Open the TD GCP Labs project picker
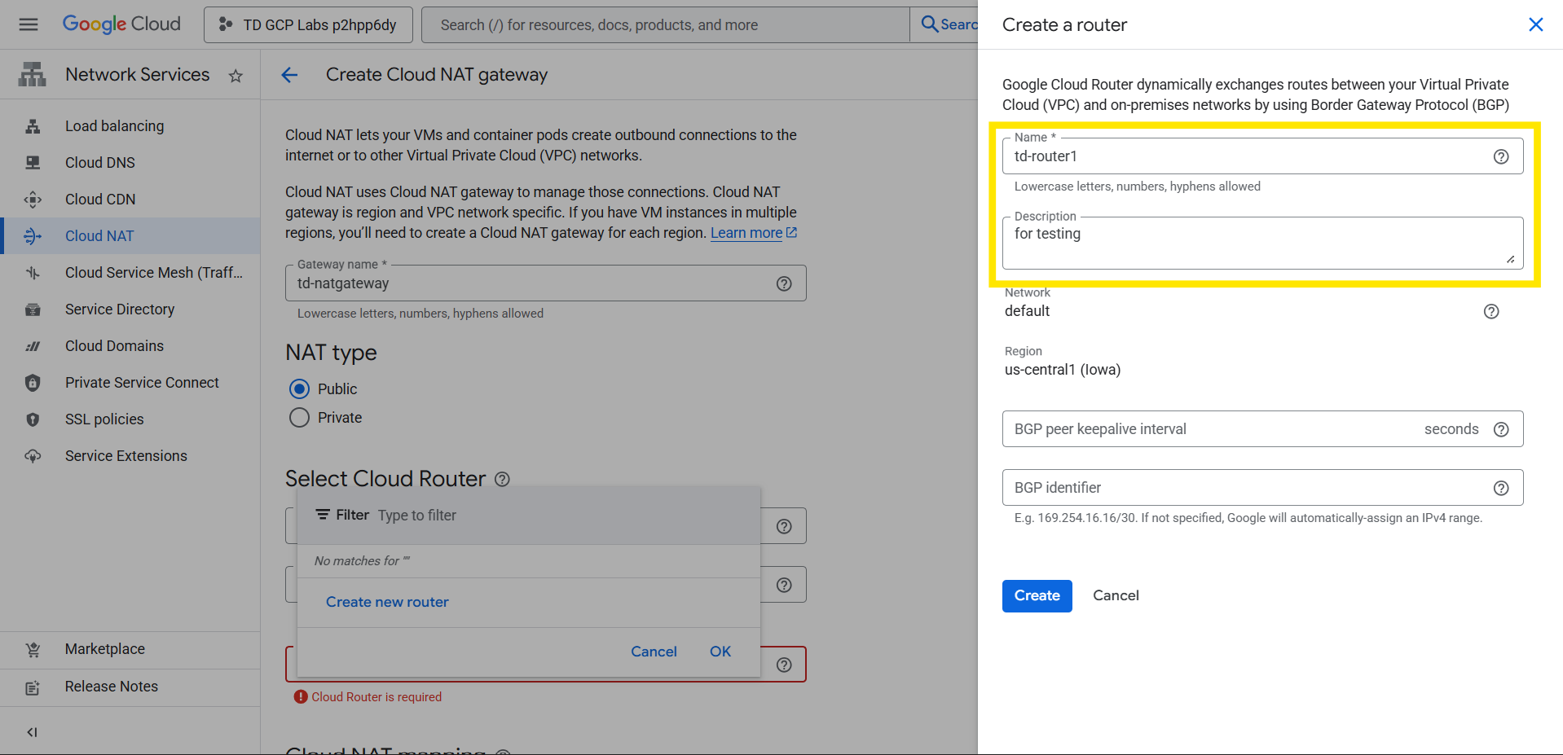This screenshot has height=755, width=1563. click(x=308, y=25)
